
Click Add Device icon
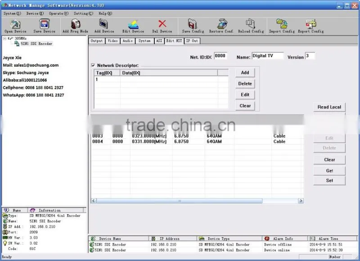click(104, 24)
